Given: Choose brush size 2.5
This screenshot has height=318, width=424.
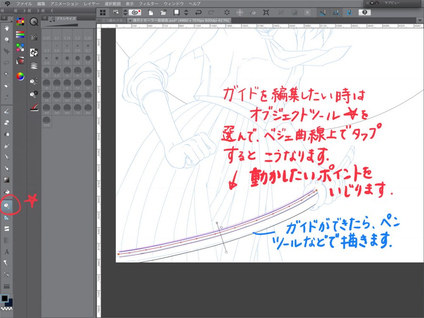Looking at the screenshot, I should pyautogui.click(x=57, y=73).
